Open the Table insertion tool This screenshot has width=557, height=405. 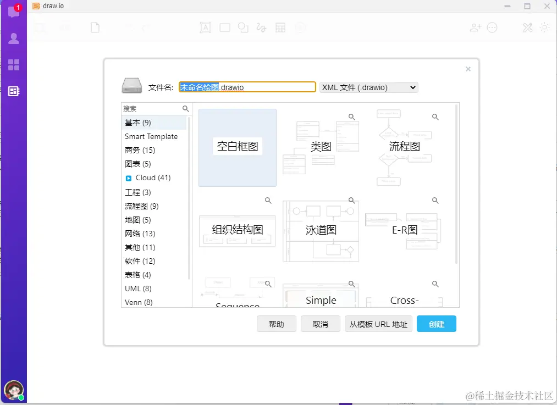[280, 27]
